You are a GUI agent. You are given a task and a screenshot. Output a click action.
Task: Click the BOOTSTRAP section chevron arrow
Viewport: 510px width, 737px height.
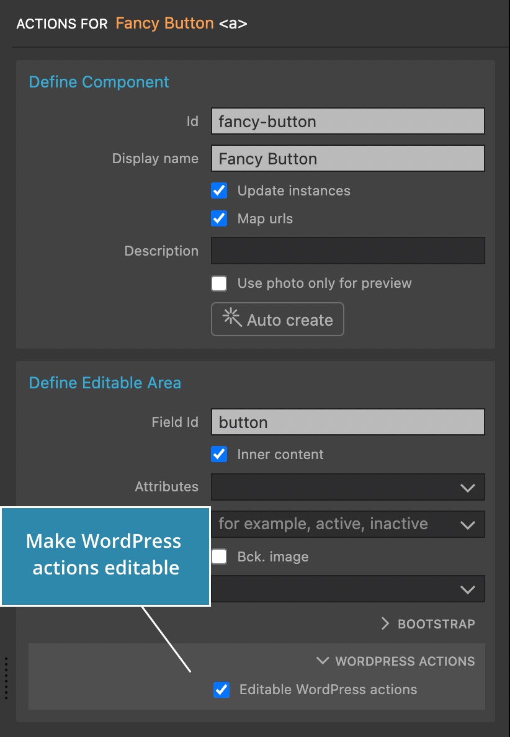(x=385, y=623)
